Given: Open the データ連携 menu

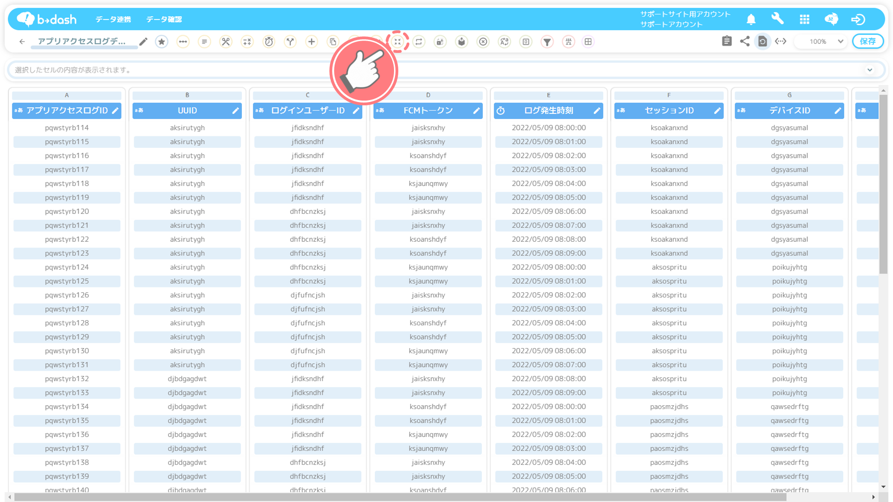Looking at the screenshot, I should [x=113, y=19].
